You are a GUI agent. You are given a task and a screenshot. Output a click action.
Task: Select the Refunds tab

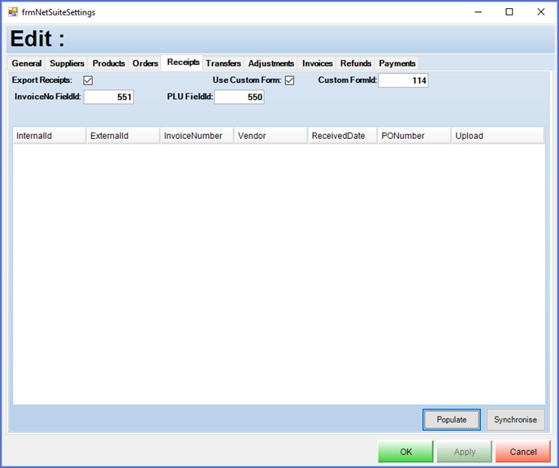(356, 63)
